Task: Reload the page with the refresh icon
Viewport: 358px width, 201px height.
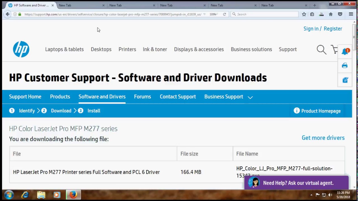Action: [224, 14]
